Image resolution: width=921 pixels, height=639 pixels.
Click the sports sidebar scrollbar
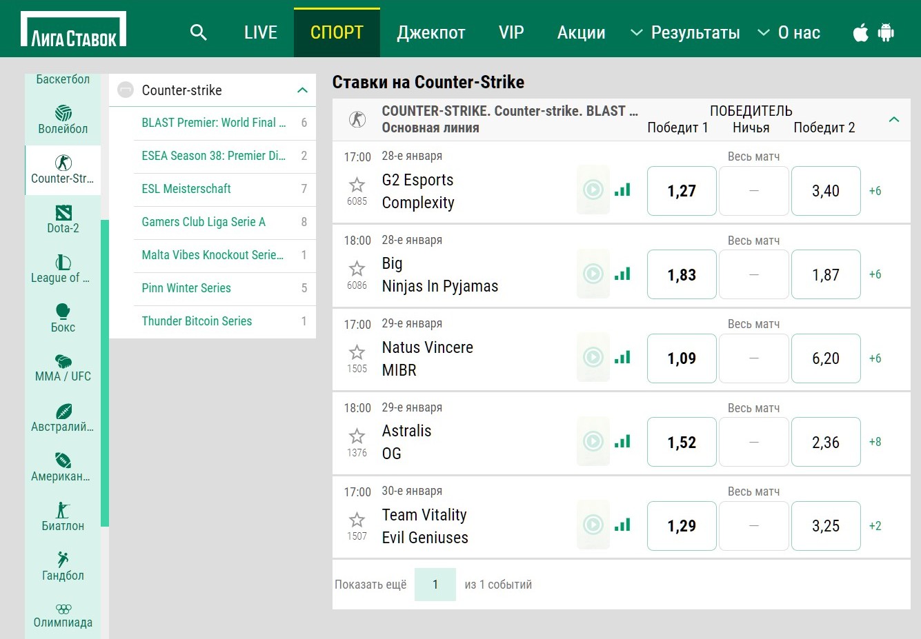105,373
